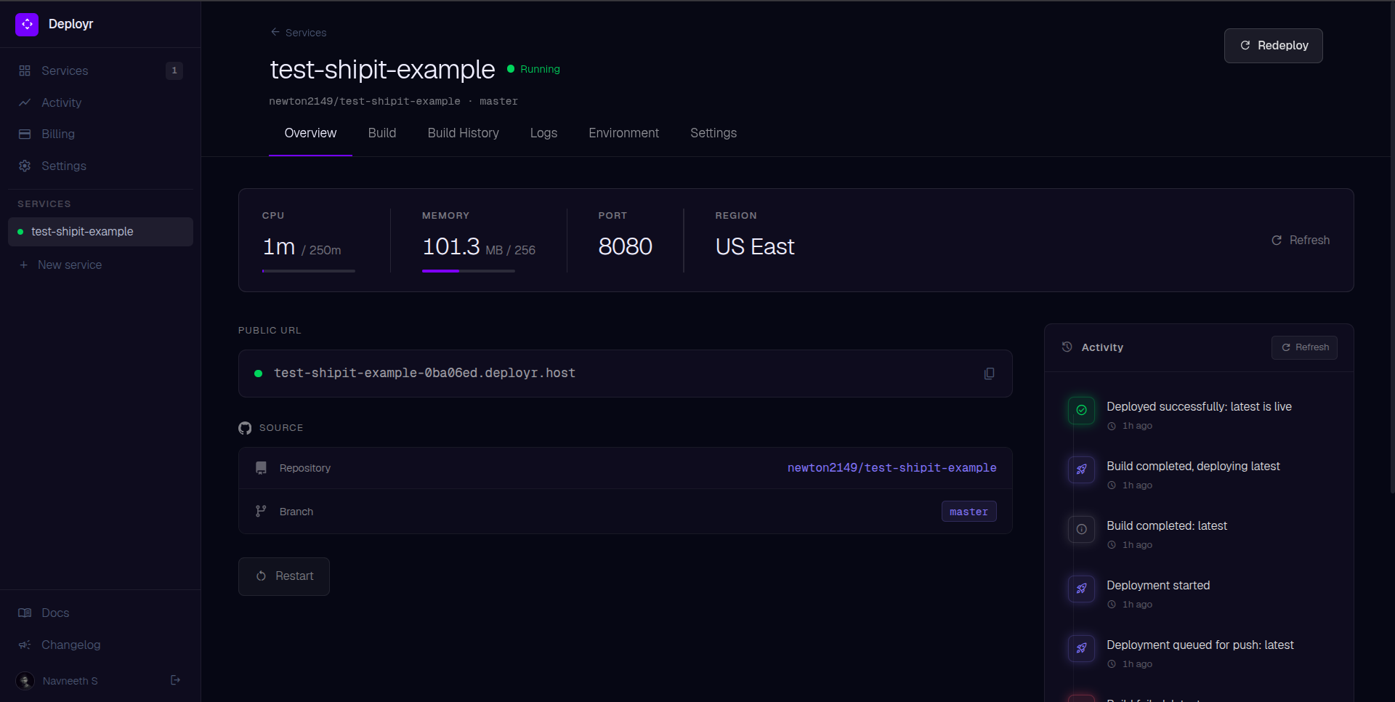Click rocket icon for Build completed, deploying latest
The width and height of the screenshot is (1395, 702).
coord(1081,469)
